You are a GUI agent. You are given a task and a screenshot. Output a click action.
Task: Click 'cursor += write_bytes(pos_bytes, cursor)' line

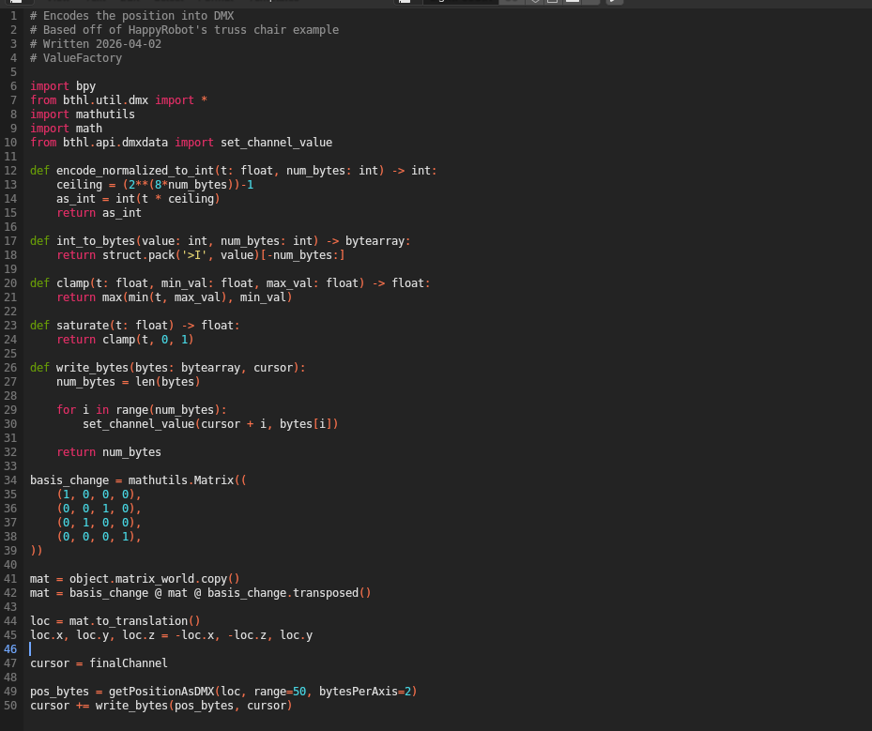161,706
